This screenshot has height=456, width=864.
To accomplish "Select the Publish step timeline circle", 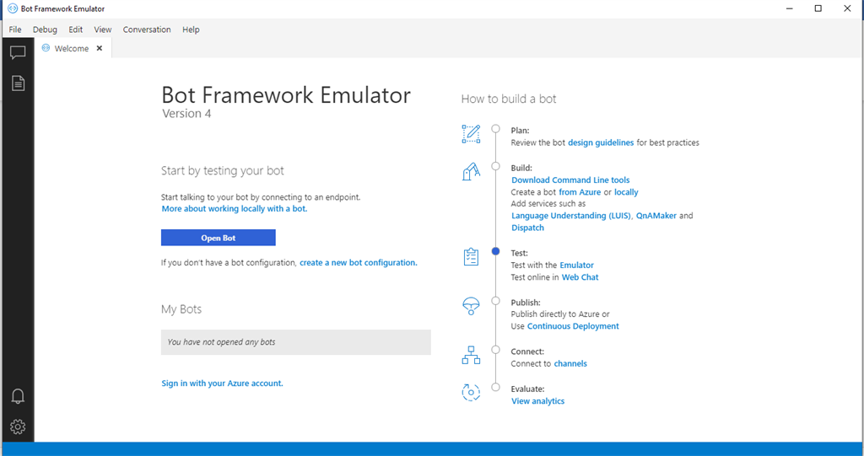I will point(495,301).
